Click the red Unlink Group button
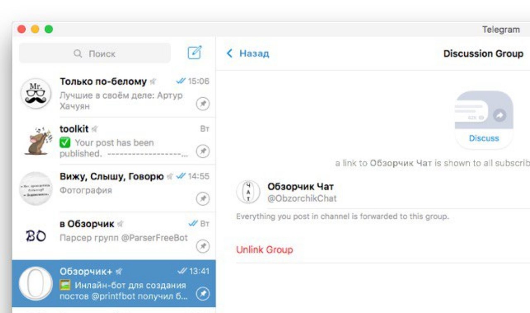Screen dimensions: 530x313 click(x=264, y=250)
